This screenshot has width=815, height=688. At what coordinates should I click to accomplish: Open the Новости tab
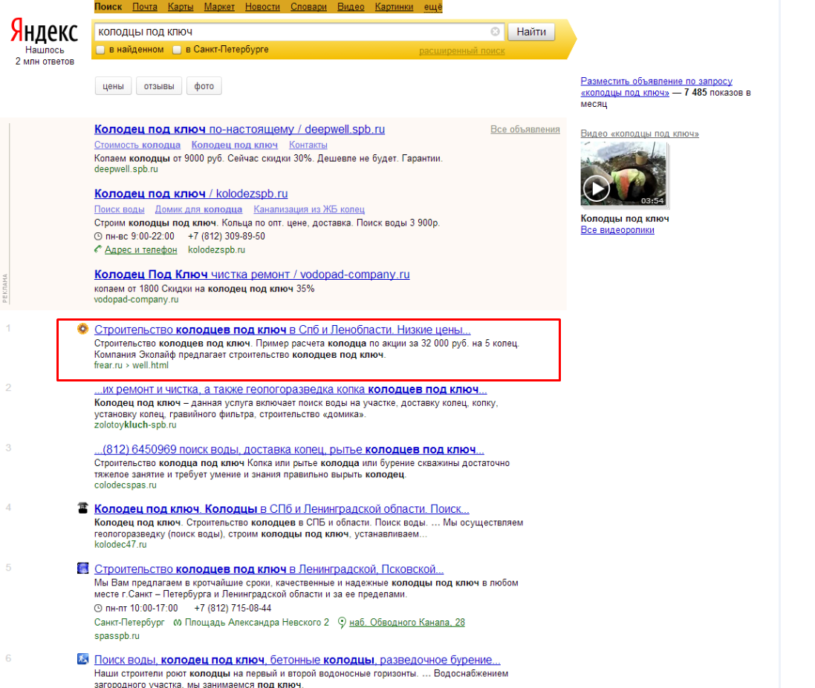(262, 7)
